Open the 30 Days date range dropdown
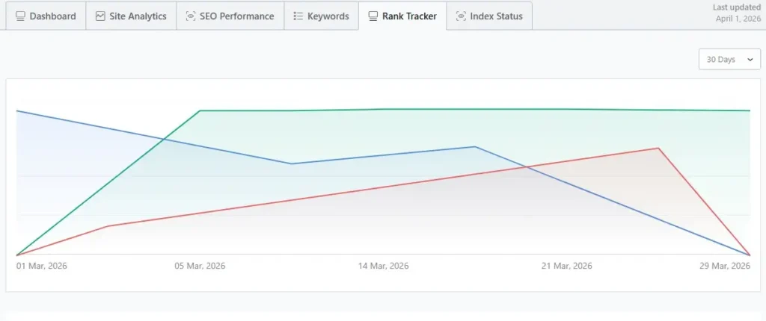Viewport: 766px width, 321px height. [729, 59]
